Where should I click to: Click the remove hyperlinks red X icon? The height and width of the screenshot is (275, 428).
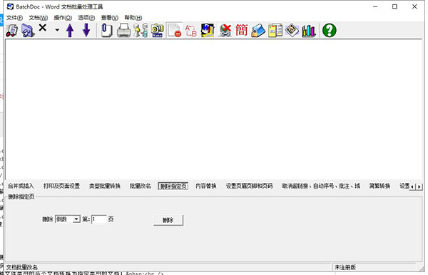225,30
